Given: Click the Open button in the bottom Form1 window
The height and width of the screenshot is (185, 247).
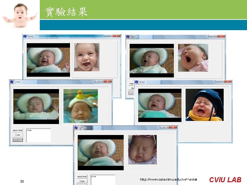Looking at the screenshot, I should point(82,181).
